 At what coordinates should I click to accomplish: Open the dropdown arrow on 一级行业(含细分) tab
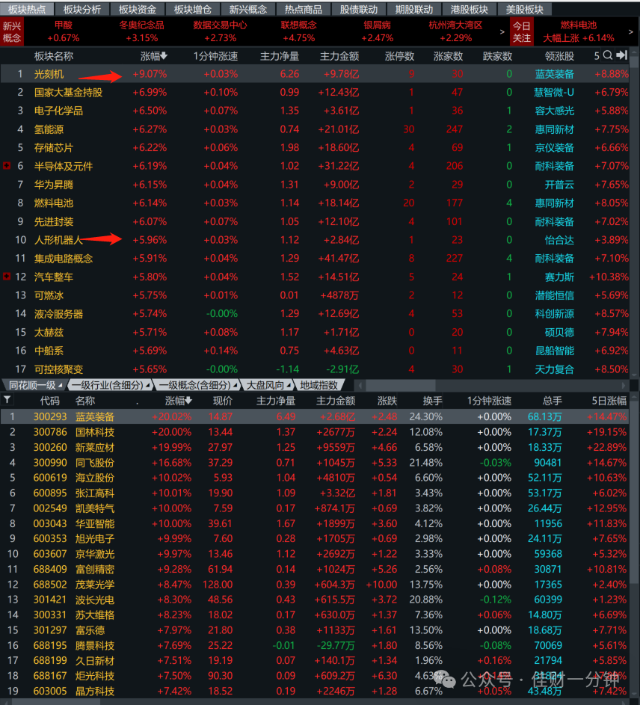pos(147,386)
